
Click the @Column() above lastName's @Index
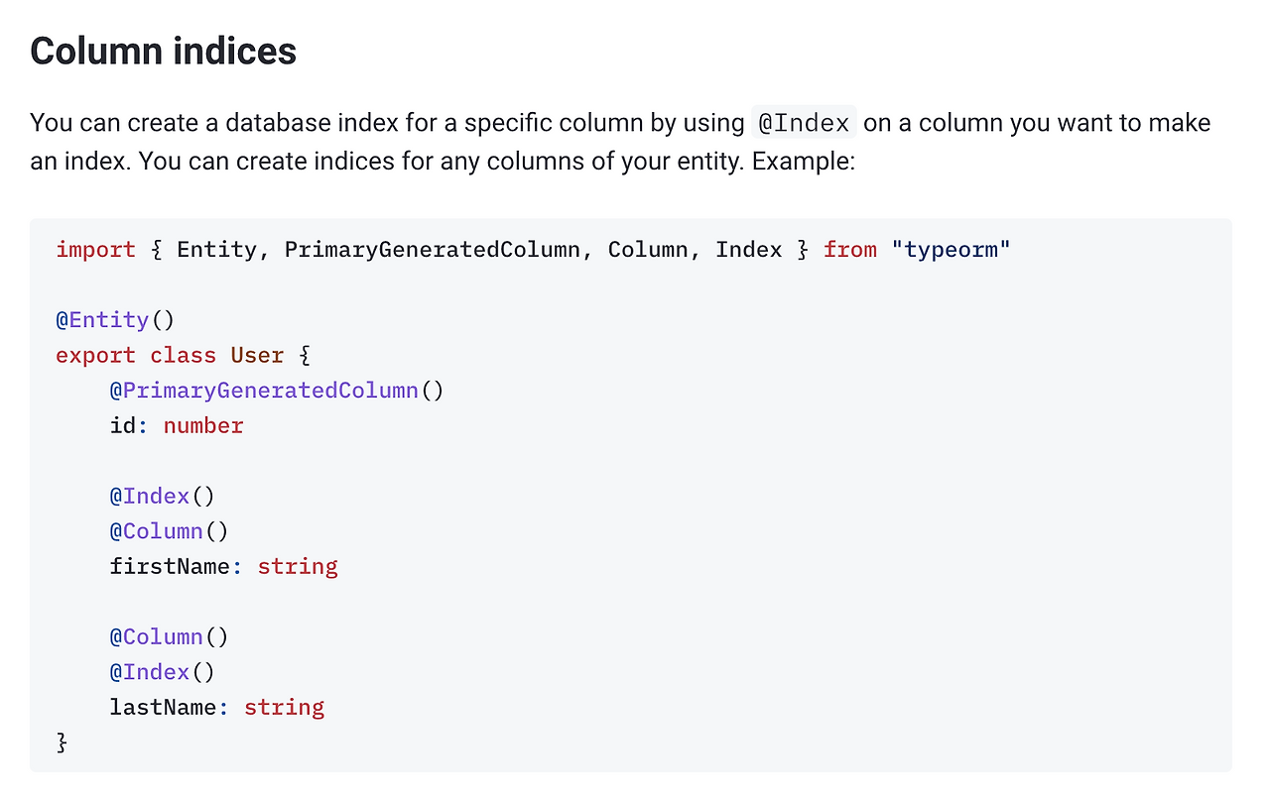169,636
